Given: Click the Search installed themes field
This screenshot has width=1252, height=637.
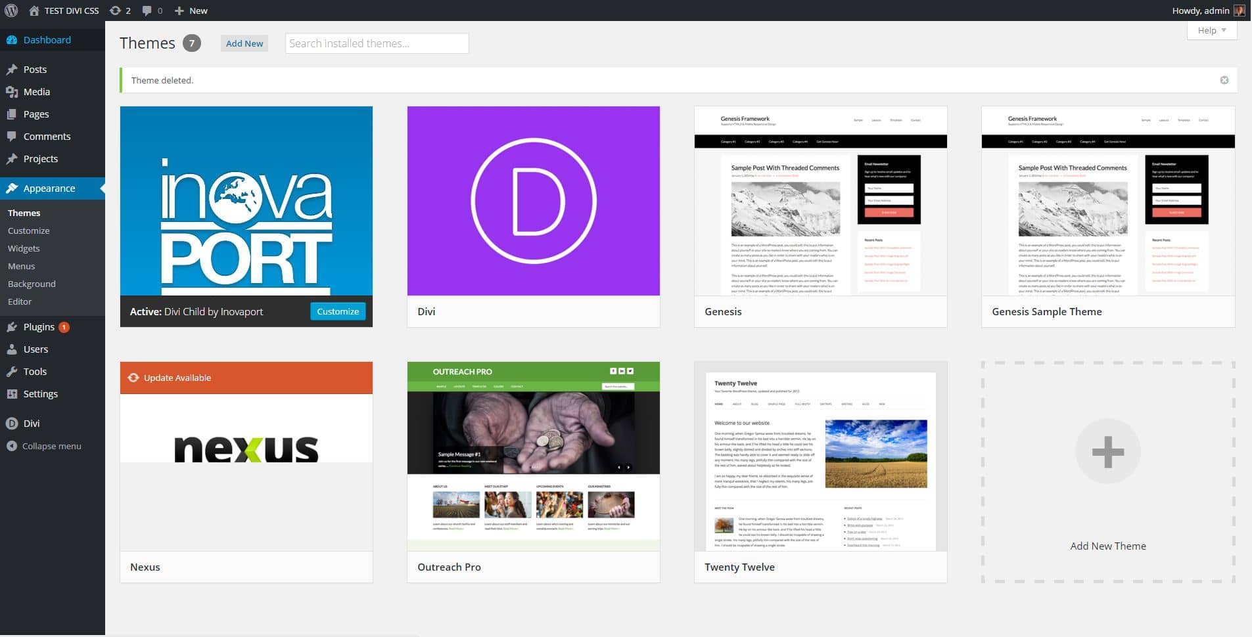Looking at the screenshot, I should (377, 43).
